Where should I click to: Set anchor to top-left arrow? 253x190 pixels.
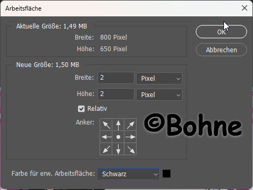(106, 125)
